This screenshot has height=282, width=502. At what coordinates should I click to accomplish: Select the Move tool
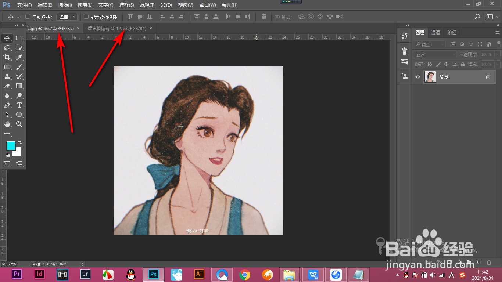(x=7, y=38)
